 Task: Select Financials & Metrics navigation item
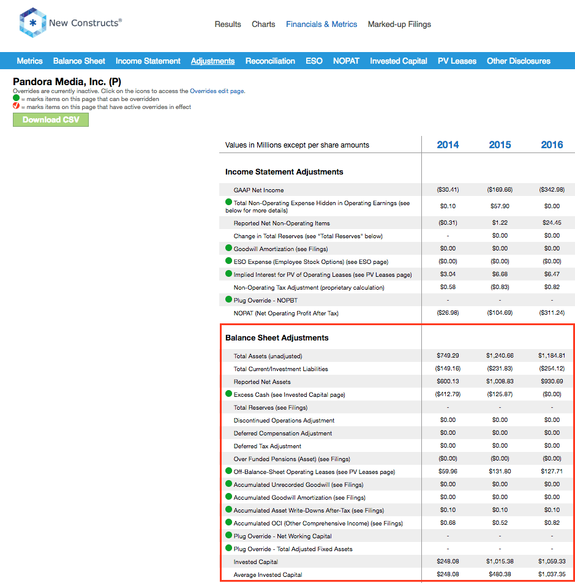(321, 24)
